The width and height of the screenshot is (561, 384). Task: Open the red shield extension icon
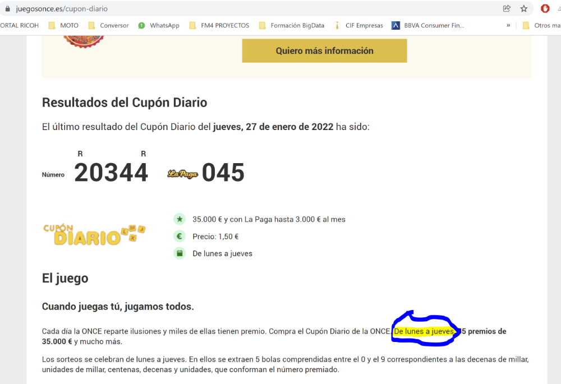[545, 8]
